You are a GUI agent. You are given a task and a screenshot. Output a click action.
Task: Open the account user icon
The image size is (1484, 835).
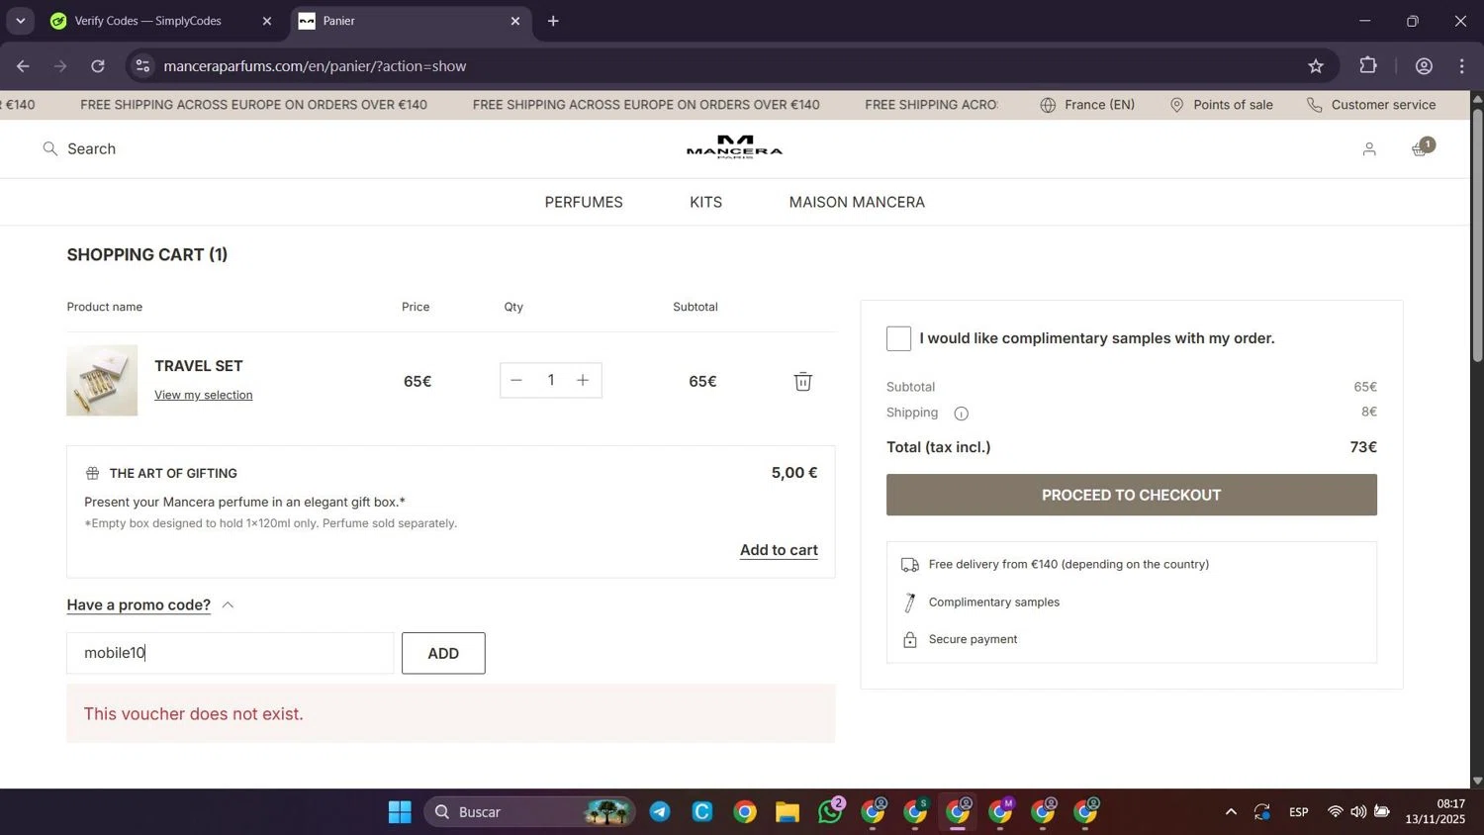click(1369, 149)
